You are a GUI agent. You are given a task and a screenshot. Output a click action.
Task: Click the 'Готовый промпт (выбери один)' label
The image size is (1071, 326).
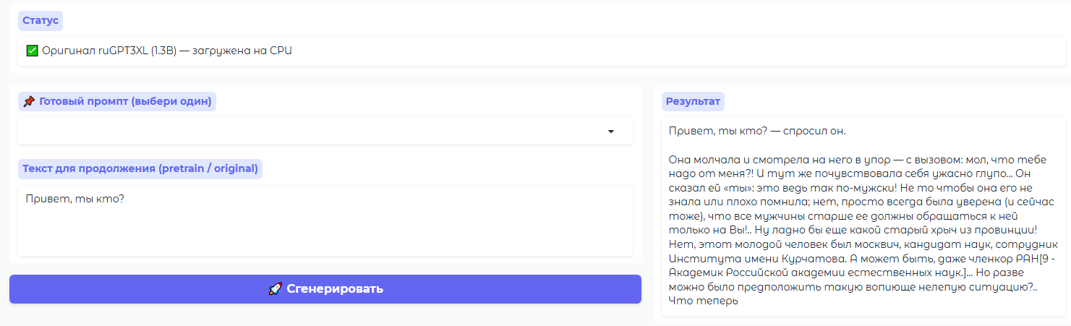coord(117,102)
